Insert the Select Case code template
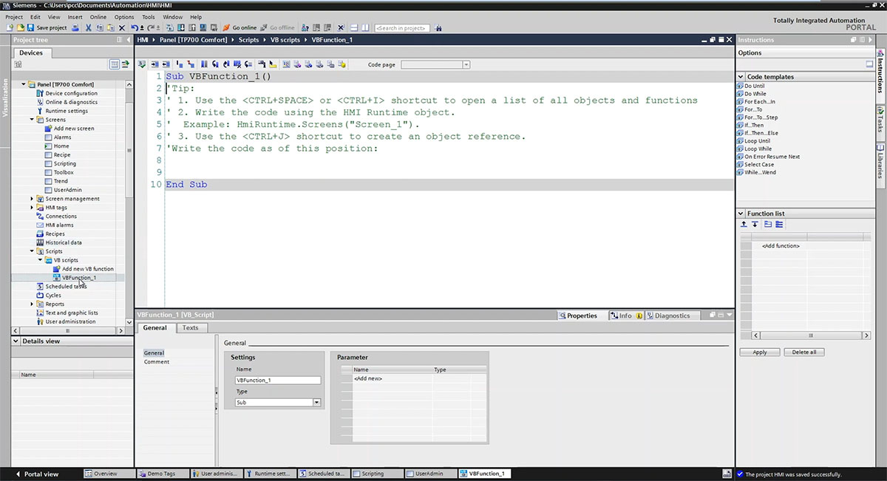 coord(755,165)
